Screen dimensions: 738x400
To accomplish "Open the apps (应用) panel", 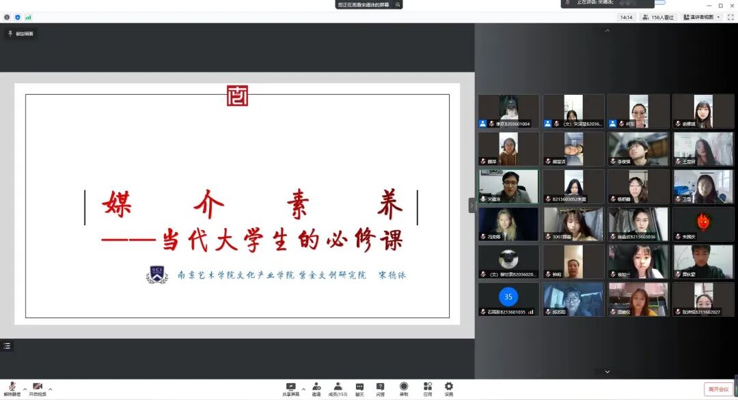I will pos(427,388).
